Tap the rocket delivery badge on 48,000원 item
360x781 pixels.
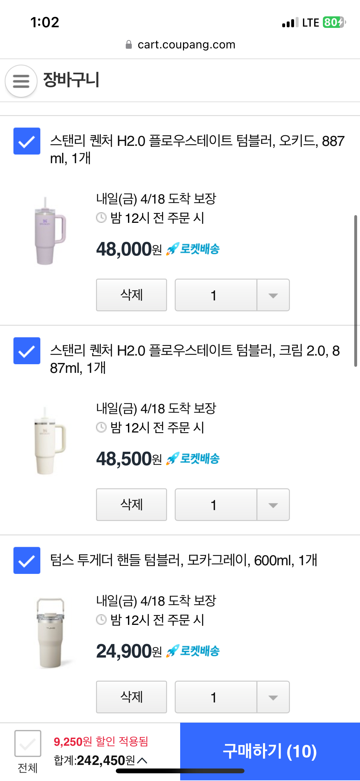coord(193,249)
